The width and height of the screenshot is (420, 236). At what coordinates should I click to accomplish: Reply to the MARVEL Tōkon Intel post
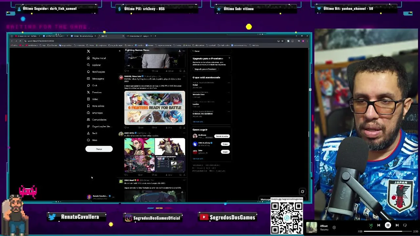[125, 128]
